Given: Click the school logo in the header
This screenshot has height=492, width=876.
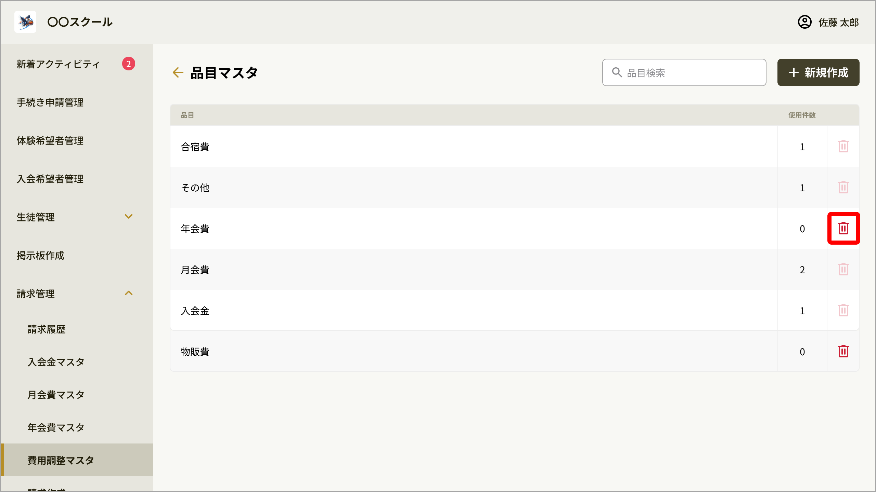Looking at the screenshot, I should coord(25,22).
